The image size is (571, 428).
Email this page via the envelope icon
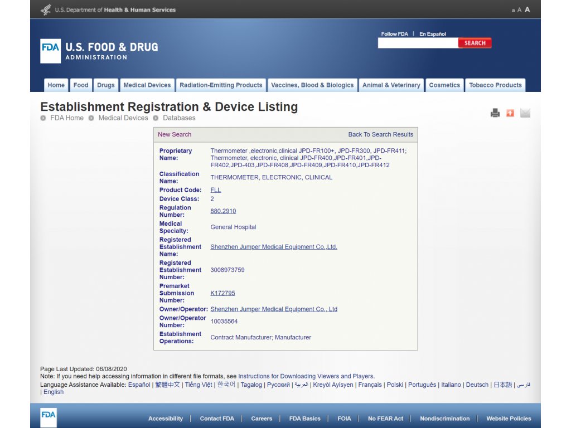click(x=525, y=113)
